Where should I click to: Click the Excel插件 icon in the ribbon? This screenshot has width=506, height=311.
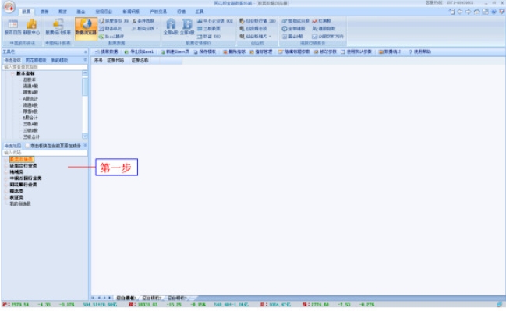tap(101, 37)
